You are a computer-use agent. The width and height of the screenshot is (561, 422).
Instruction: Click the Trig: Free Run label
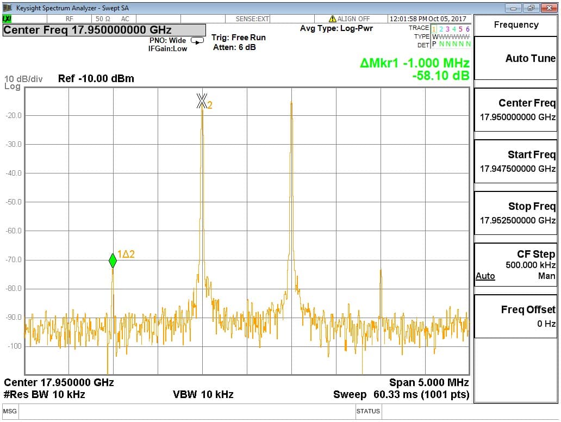[239, 38]
